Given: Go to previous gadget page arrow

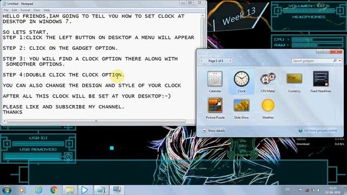Looking at the screenshot, I should pos(202,61).
